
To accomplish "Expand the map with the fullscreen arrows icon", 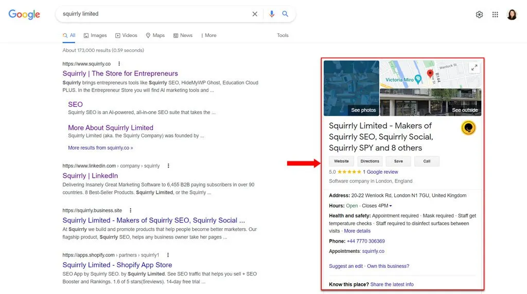I will (474, 67).
